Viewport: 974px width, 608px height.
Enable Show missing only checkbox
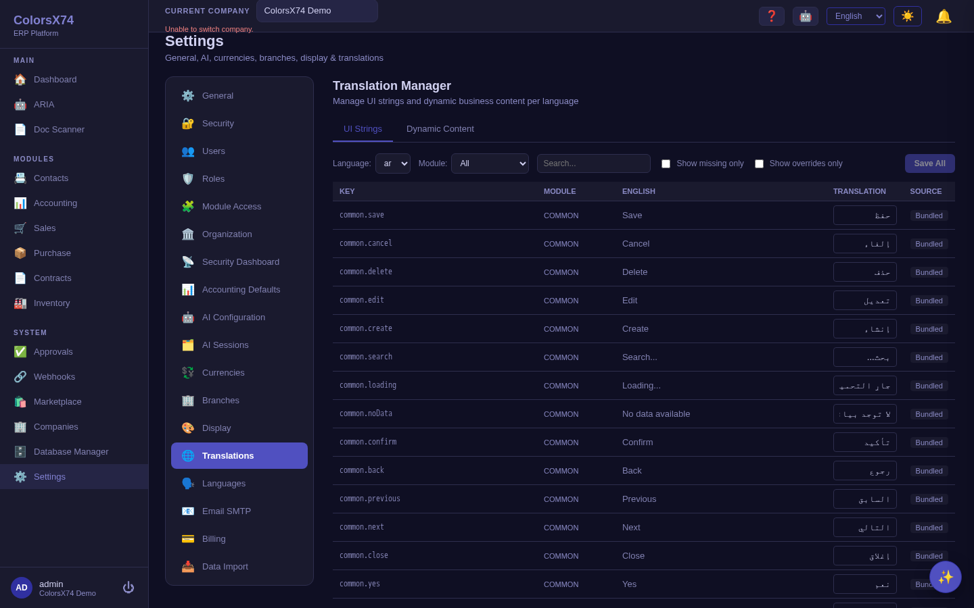pyautogui.click(x=666, y=163)
